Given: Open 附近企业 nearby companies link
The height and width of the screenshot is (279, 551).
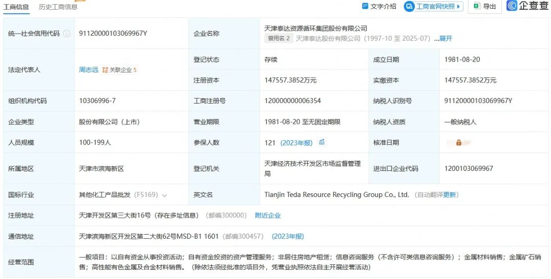Looking at the screenshot, I should coord(268,215).
